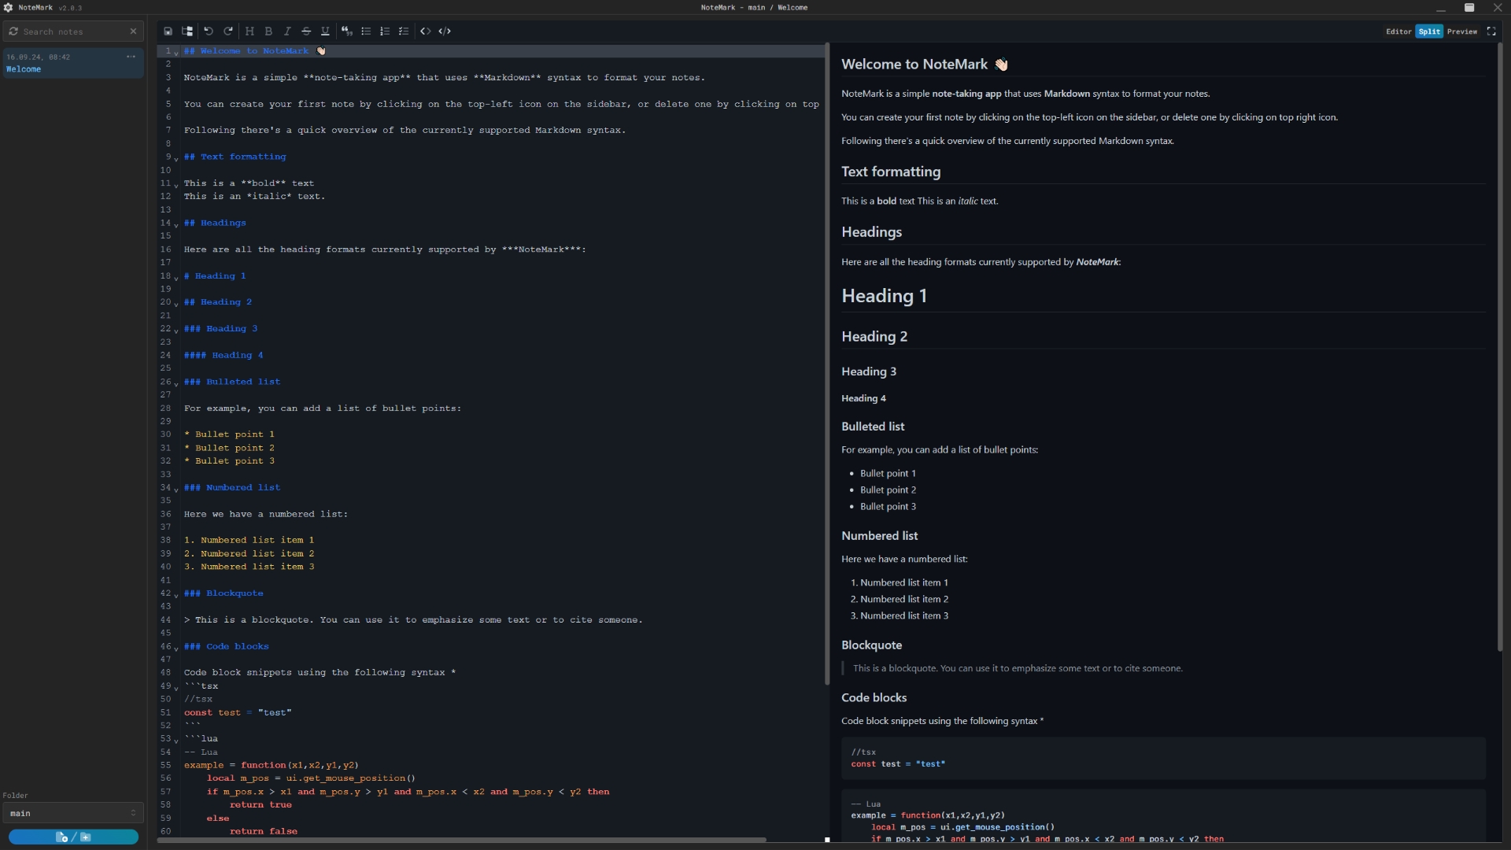This screenshot has height=850, width=1511.
Task: Click 'Bullet point 3' in the preview pane
Action: [888, 506]
